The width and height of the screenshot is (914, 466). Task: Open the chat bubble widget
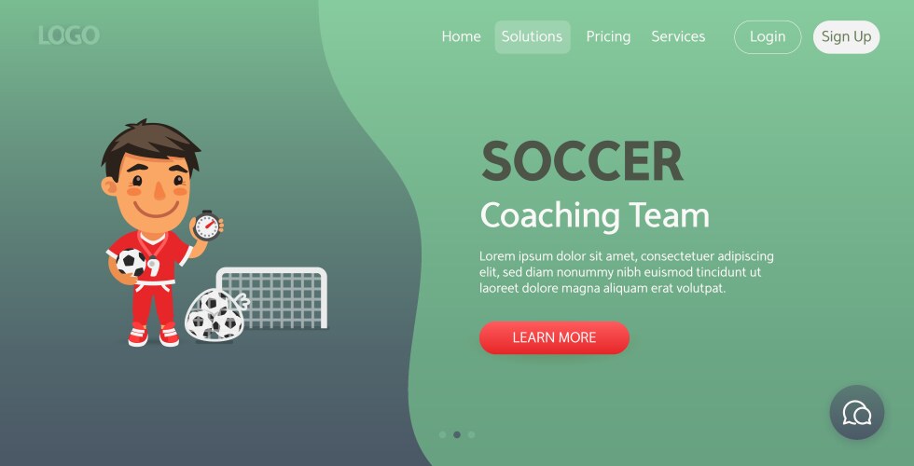(856, 412)
